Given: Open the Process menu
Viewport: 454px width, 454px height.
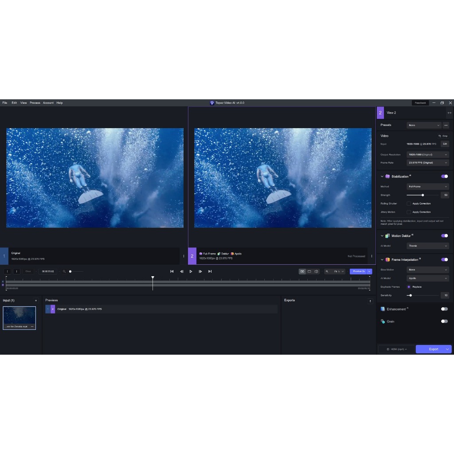Looking at the screenshot, I should click(35, 103).
